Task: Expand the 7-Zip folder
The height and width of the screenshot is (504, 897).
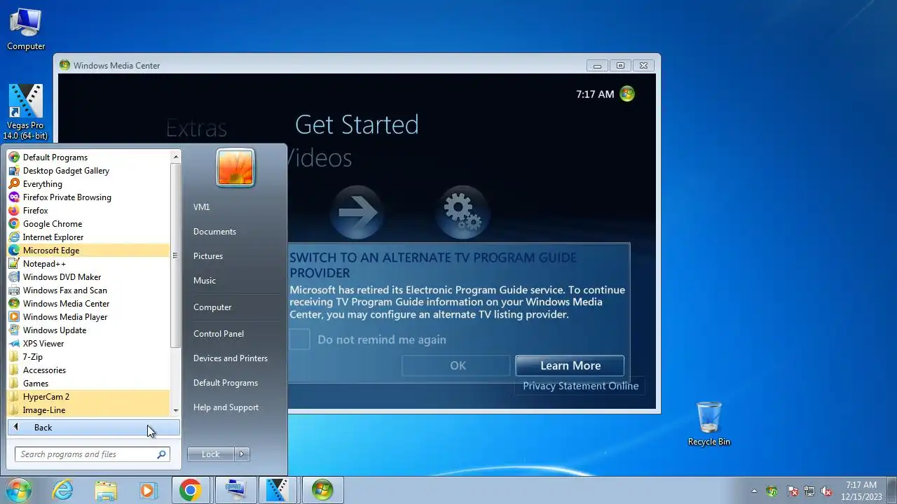Action: tap(88, 357)
